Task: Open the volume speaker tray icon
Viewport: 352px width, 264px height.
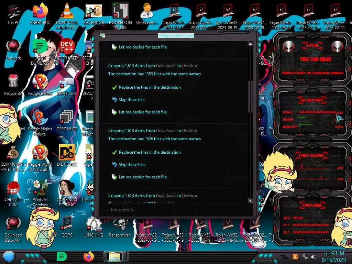Action: pos(314,256)
